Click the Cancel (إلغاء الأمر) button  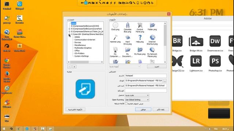(161, 110)
